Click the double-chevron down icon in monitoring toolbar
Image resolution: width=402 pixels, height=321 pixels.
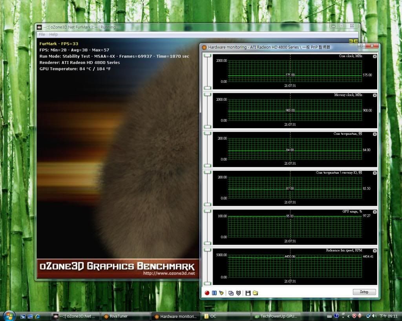[238, 293]
